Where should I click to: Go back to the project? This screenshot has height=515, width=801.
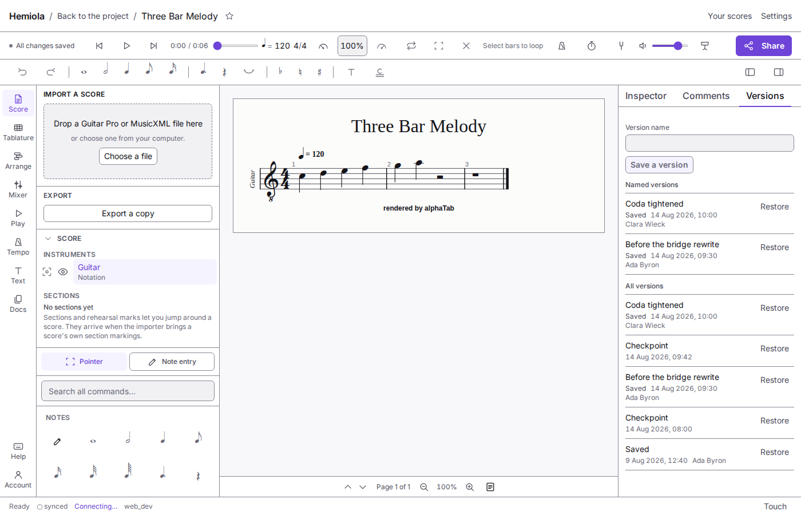coord(93,16)
